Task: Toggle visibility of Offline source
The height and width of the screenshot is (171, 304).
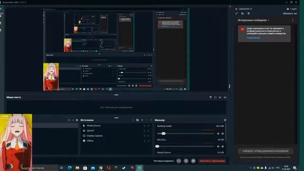Action: [x=149, y=141]
